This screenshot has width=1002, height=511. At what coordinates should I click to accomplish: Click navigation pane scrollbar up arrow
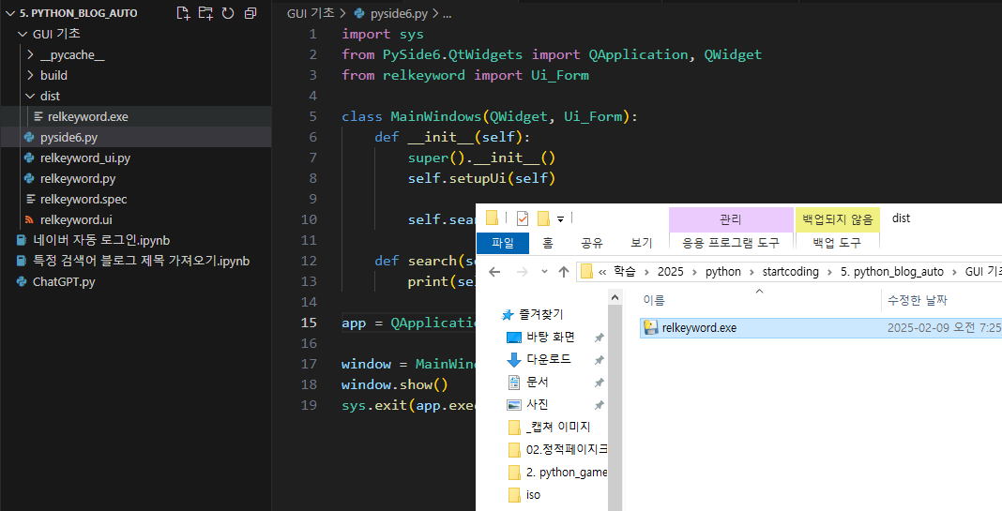615,297
